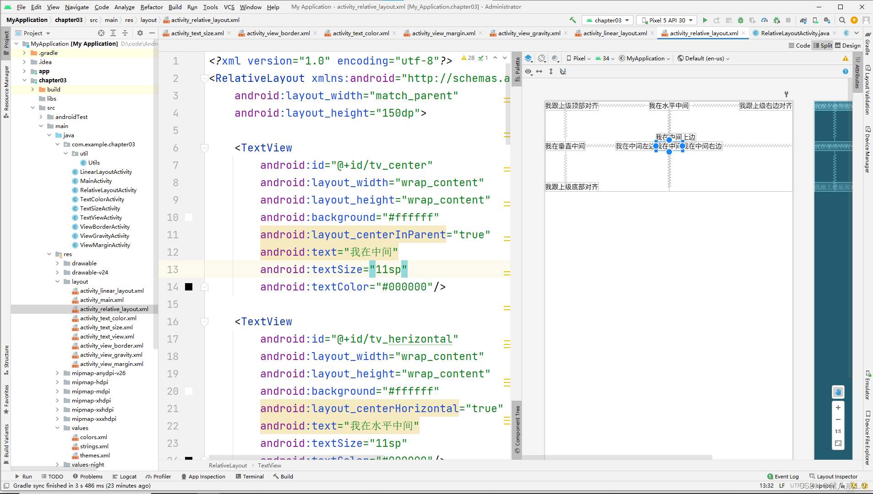The width and height of the screenshot is (873, 494).
Task: Open the chapter03 run configuration dropdown
Action: [x=608, y=20]
